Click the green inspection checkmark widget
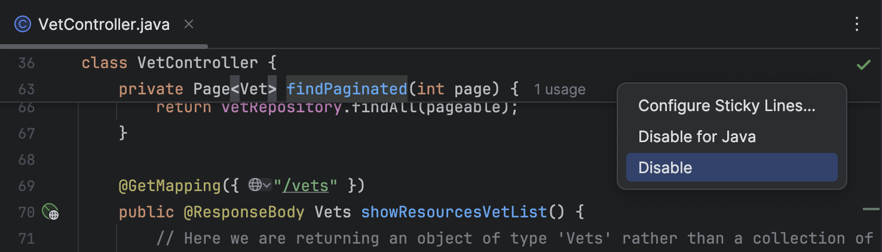Screen dimensions: 882x252 [x=863, y=64]
